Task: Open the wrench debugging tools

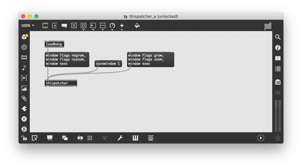Action: [120, 138]
